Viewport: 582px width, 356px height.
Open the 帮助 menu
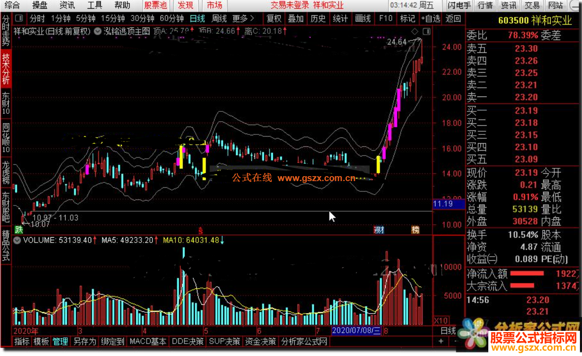[122, 5]
